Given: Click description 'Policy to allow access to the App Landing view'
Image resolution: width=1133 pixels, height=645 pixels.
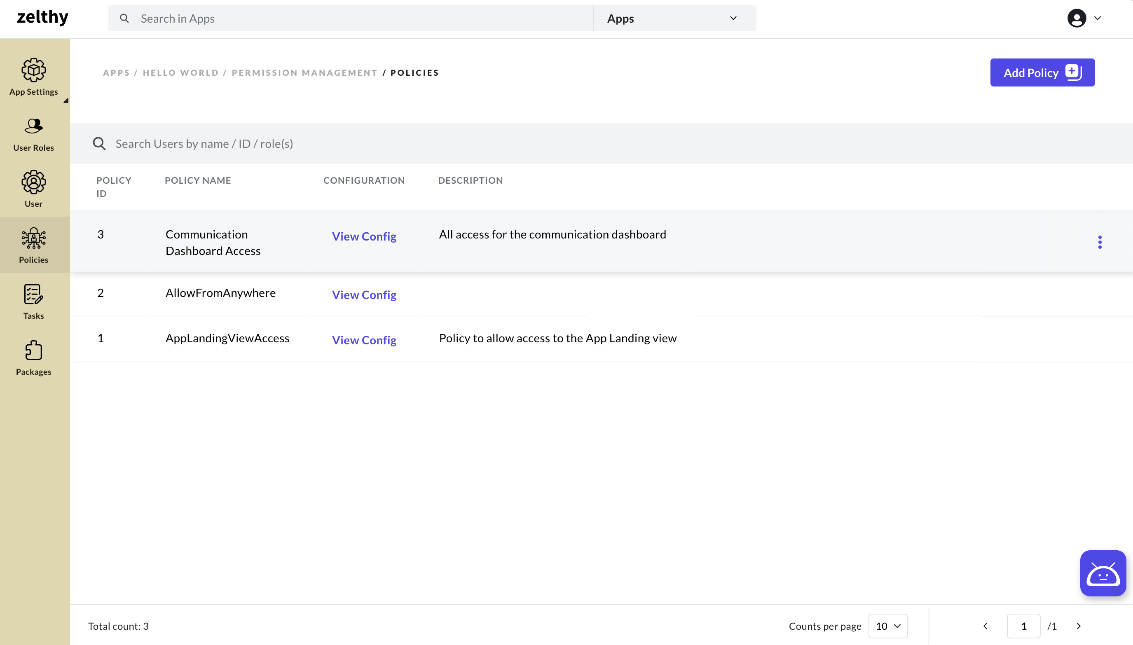Looking at the screenshot, I should [x=558, y=338].
